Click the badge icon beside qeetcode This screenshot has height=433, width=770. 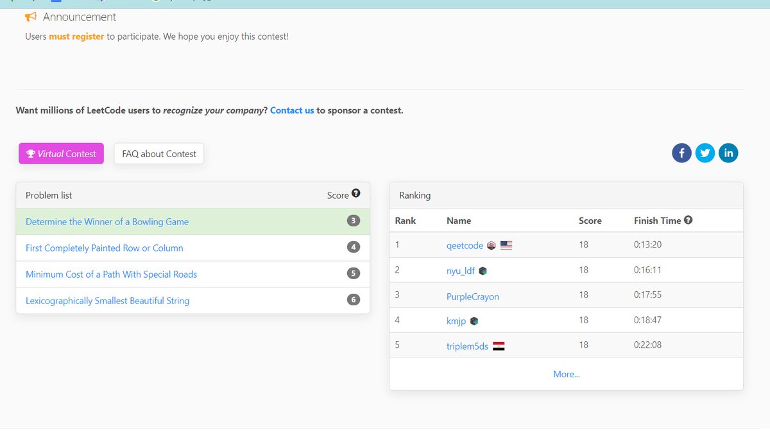coord(492,245)
